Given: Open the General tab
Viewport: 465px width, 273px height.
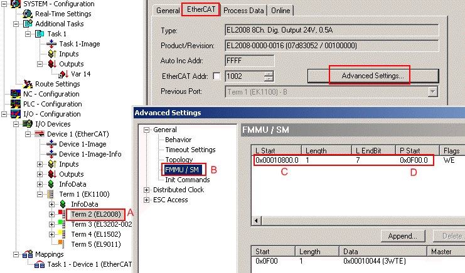Looking at the screenshot, I should [168, 11].
